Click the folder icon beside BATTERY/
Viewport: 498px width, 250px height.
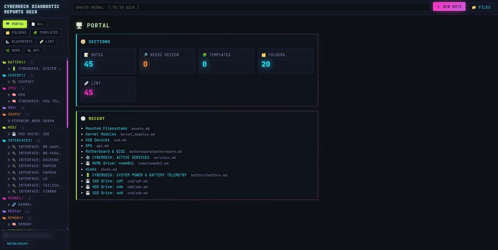coord(4,62)
